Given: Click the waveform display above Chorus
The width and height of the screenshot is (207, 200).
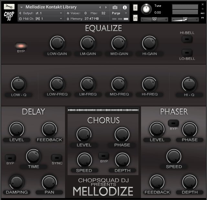Looking at the screenshot, I should pos(103,110).
